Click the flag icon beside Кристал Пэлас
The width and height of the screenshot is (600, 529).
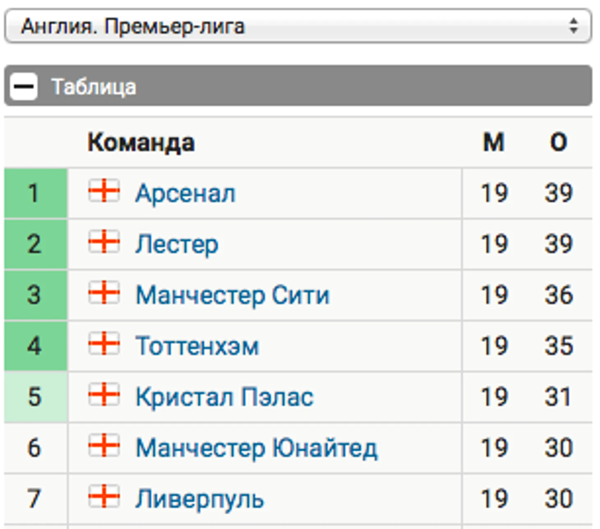tap(104, 394)
